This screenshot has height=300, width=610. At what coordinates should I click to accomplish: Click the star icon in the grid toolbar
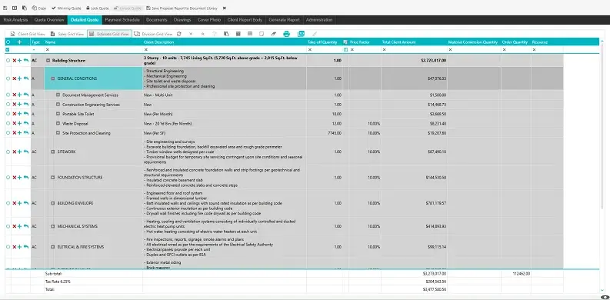pos(202,34)
